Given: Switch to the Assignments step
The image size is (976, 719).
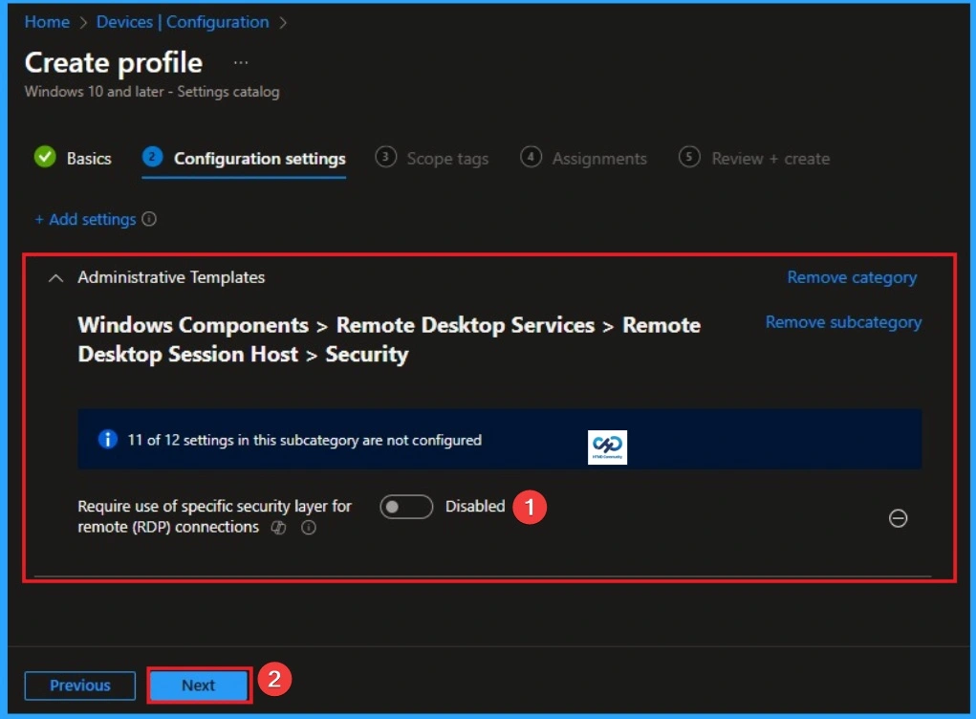Looking at the screenshot, I should (596, 158).
